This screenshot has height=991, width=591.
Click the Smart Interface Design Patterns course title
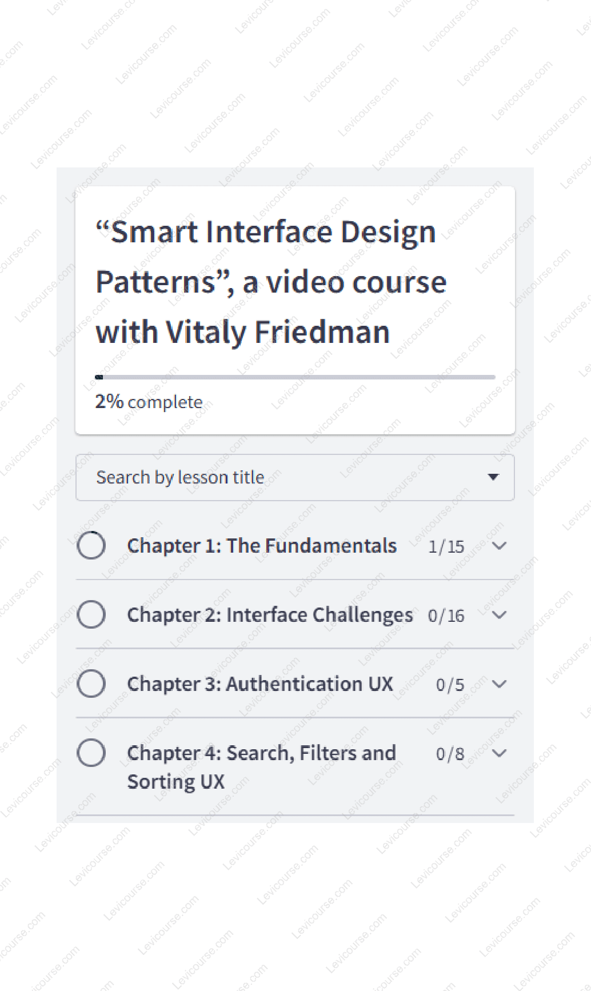coord(271,282)
